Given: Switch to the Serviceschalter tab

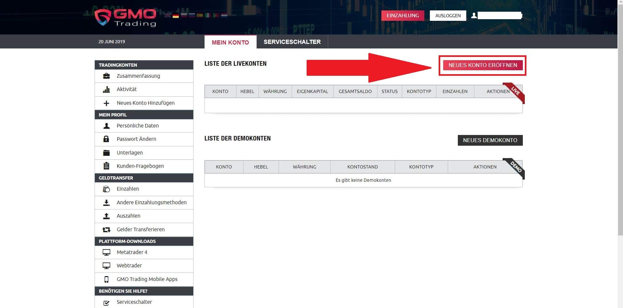Looking at the screenshot, I should [292, 42].
